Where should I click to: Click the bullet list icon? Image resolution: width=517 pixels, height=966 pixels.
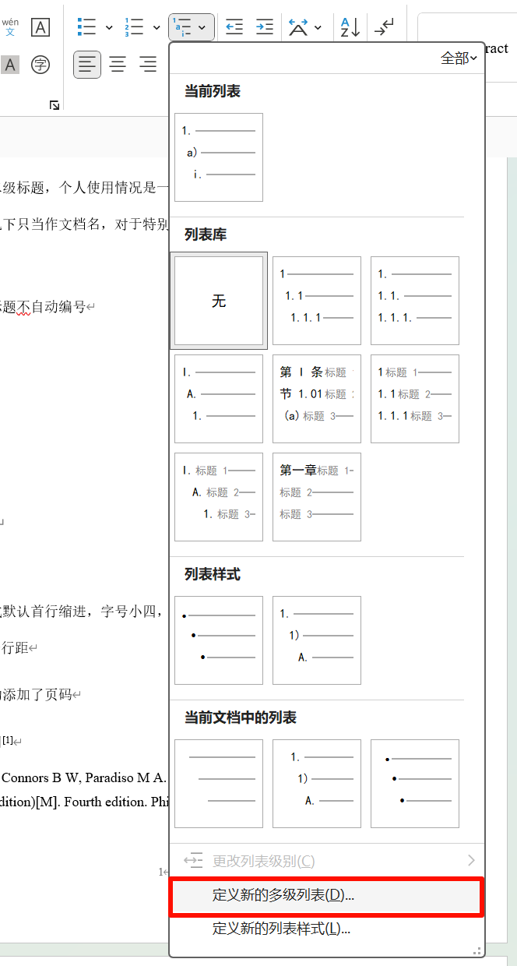coord(86,27)
